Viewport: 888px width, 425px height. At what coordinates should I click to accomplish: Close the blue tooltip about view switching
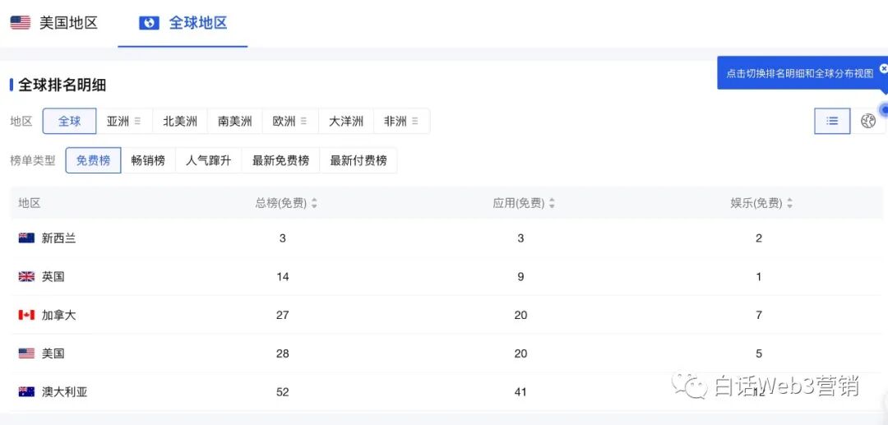click(x=883, y=69)
